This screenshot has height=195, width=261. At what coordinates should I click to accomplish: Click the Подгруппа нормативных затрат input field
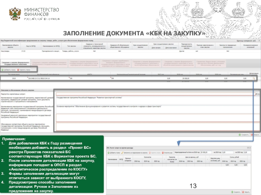pos(155,94)
